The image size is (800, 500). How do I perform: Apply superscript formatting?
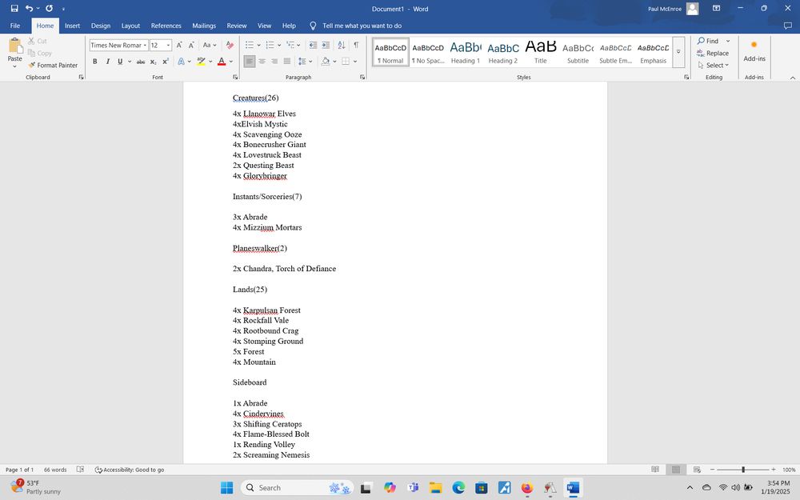tap(166, 62)
